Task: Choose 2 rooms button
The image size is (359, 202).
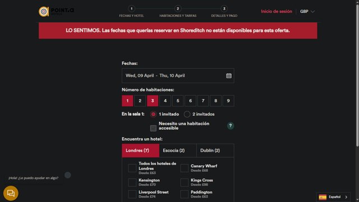Action: pyautogui.click(x=140, y=101)
